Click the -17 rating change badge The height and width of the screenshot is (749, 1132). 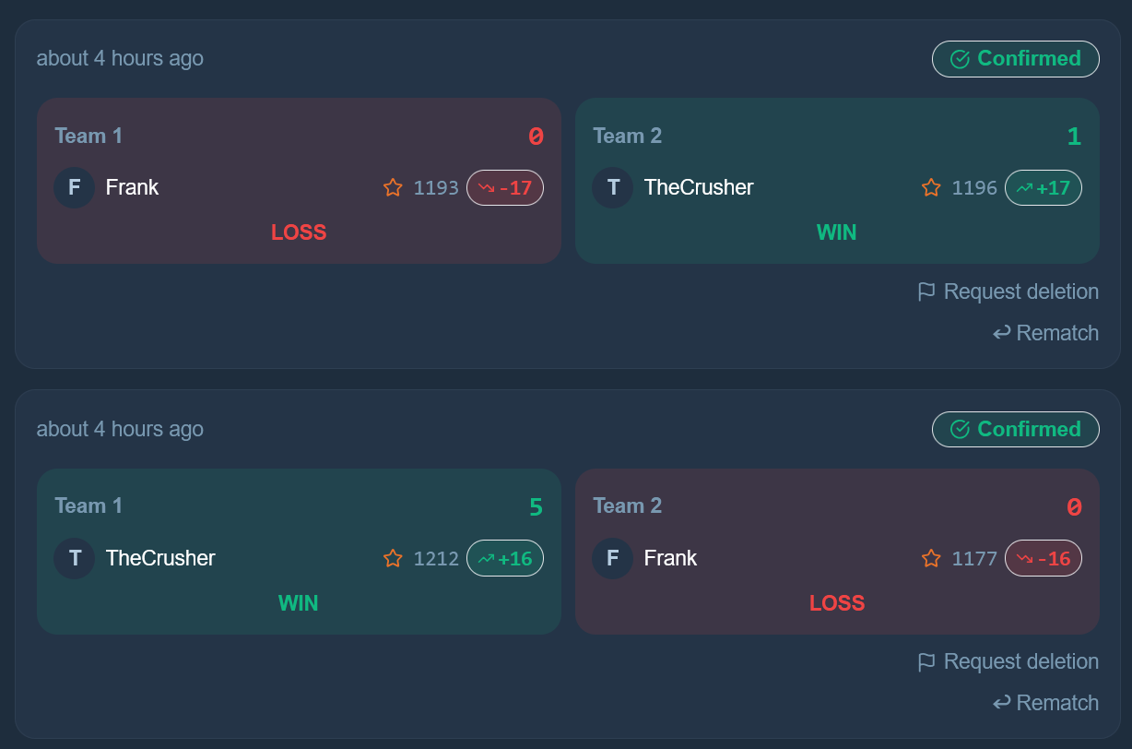click(x=505, y=188)
